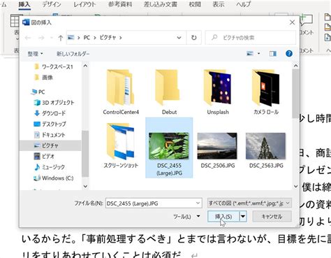
Task: Select ピクチャ in navigation pane
Action: click(x=50, y=145)
